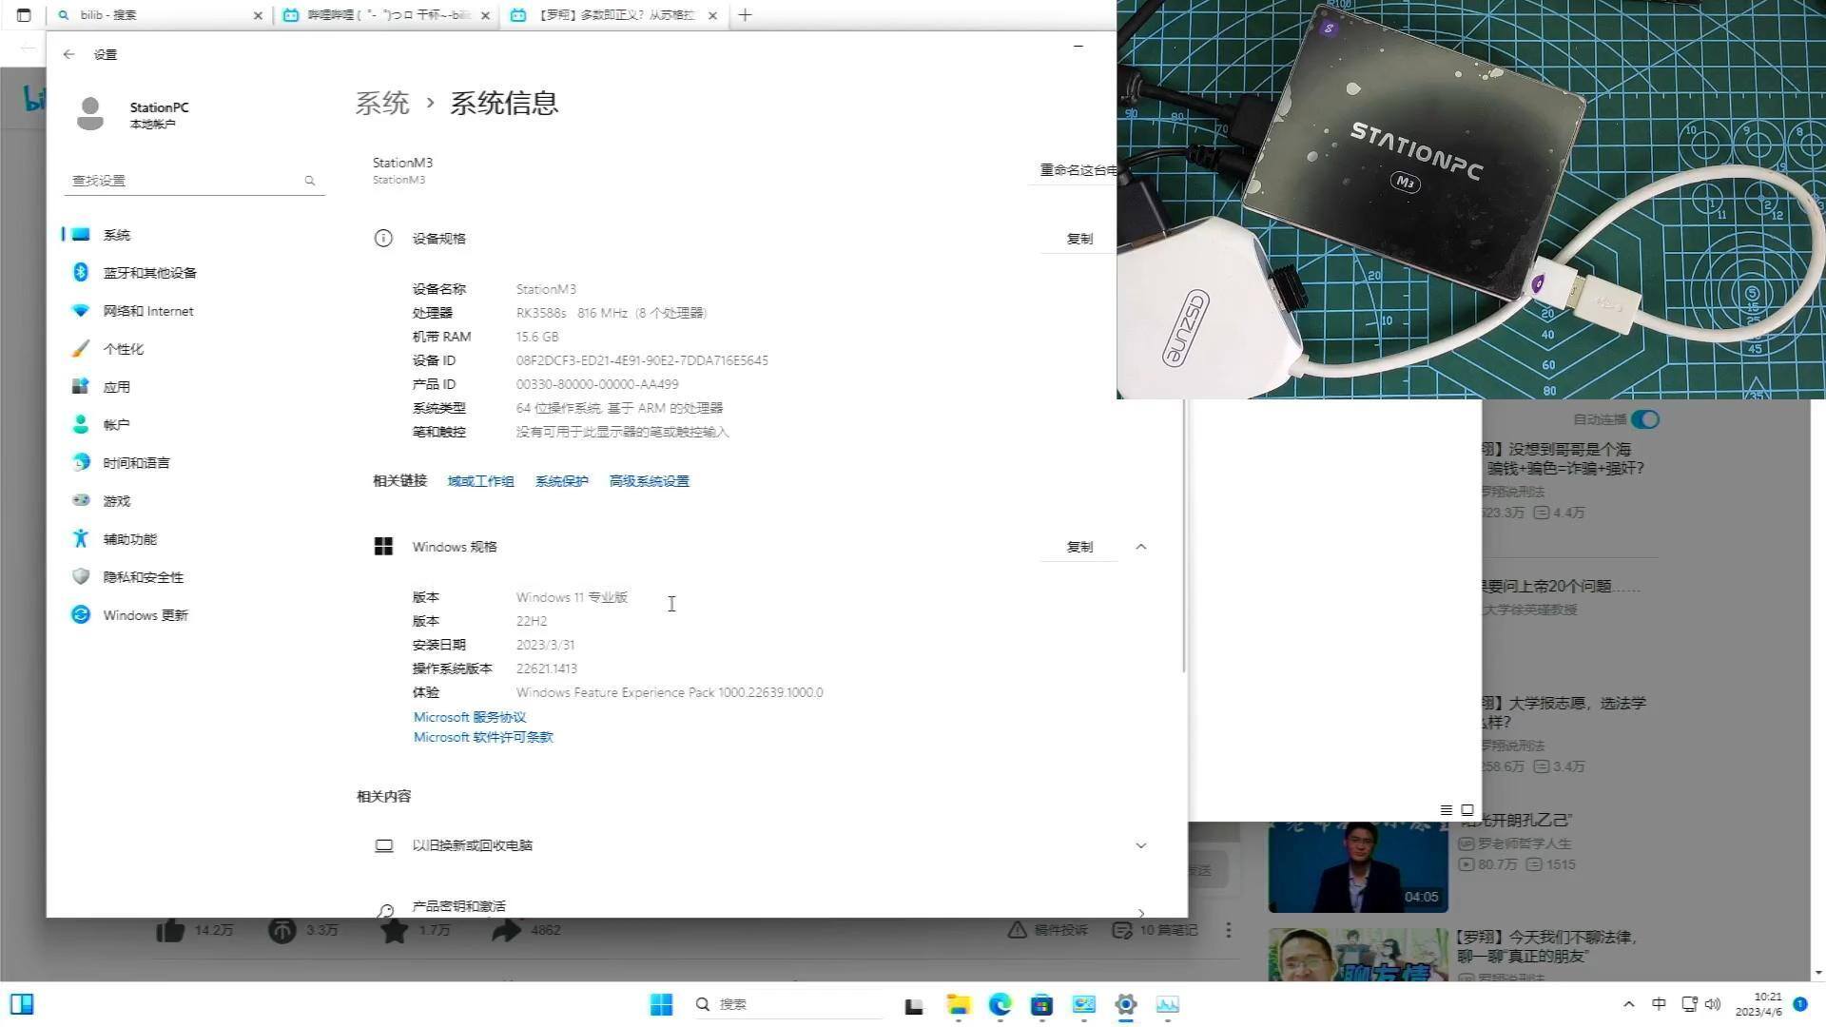Viewport: 1826px width, 1027px height.
Task: Open 帐户 settings category
Action: [194, 425]
